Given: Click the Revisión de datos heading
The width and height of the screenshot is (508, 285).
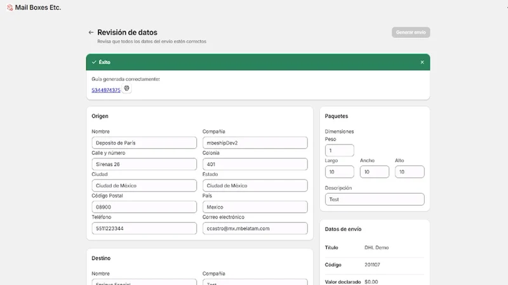Looking at the screenshot, I should (128, 32).
